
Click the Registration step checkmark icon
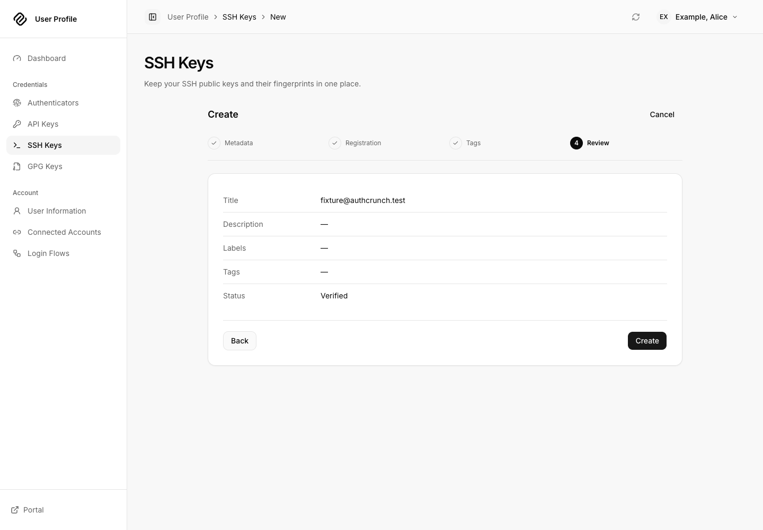click(335, 143)
